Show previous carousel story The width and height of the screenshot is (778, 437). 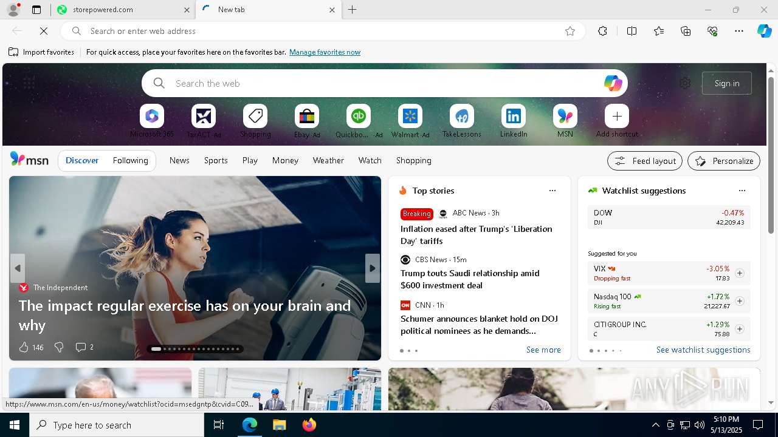(18, 268)
